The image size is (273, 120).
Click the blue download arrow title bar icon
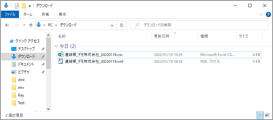coord(6,6)
